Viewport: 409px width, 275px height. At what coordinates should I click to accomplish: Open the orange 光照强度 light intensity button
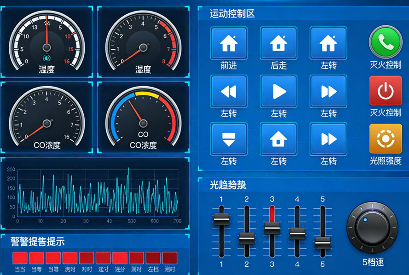point(385,139)
